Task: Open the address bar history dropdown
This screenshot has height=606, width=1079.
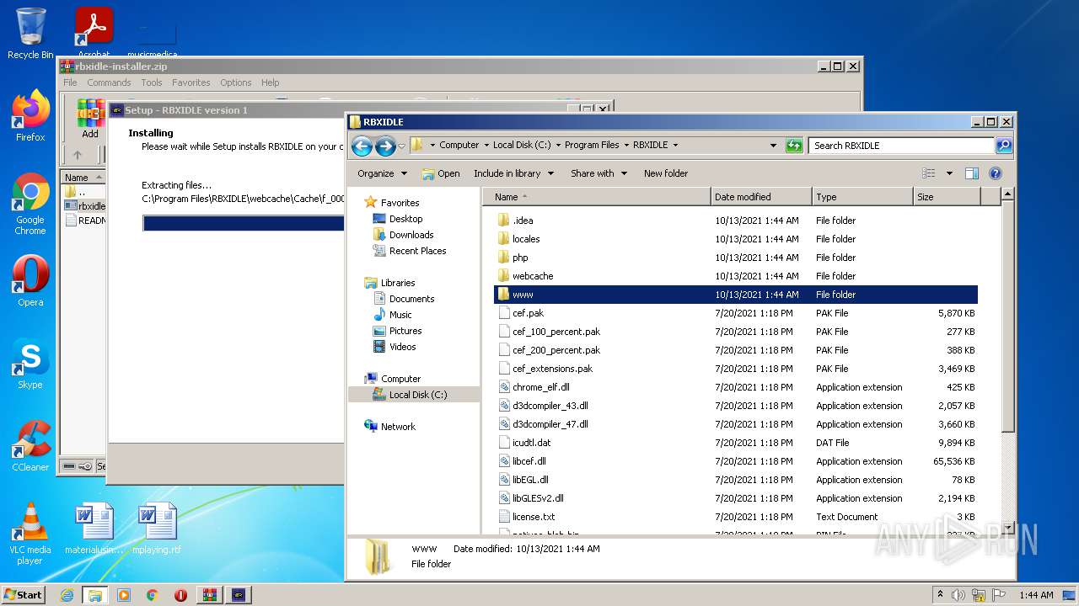Action: pos(773,146)
